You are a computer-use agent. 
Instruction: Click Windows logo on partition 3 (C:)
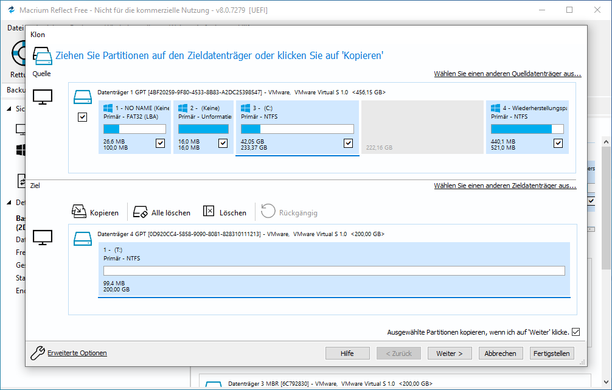pos(246,108)
